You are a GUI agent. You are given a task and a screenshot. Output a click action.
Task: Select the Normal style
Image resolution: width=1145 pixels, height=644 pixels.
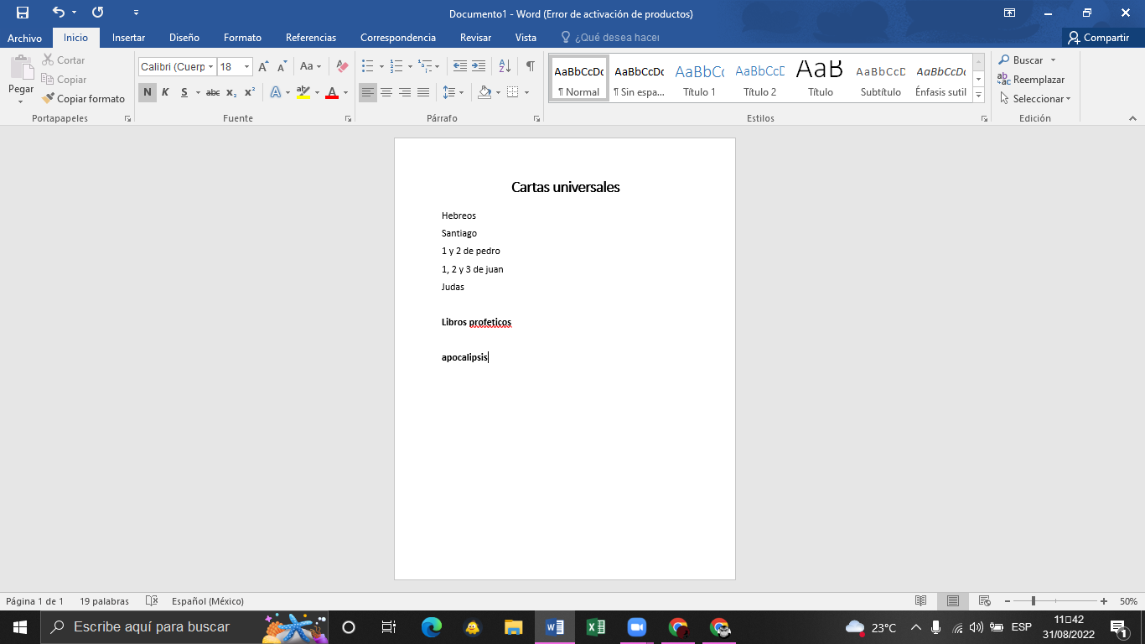tap(578, 79)
